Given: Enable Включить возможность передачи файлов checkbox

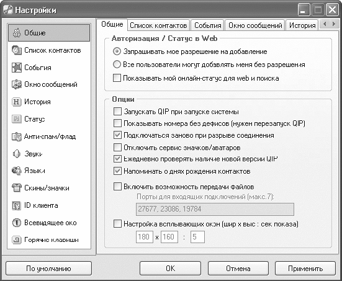Looking at the screenshot, I should [117, 187].
